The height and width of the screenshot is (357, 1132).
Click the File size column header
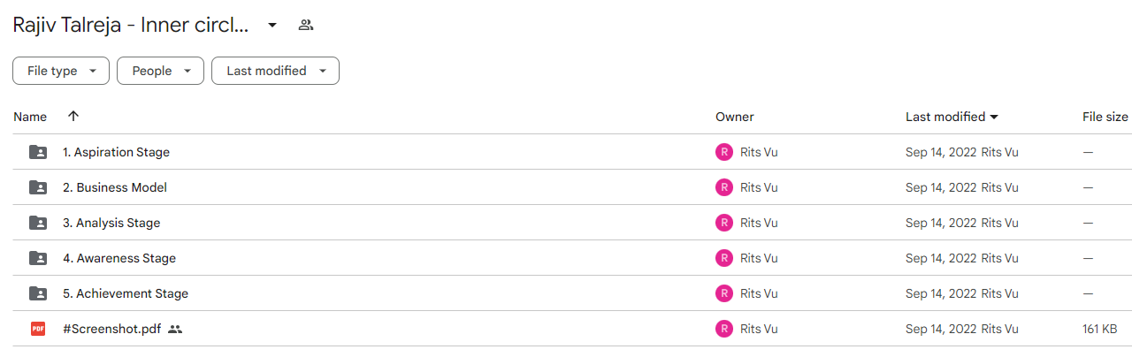point(1105,117)
